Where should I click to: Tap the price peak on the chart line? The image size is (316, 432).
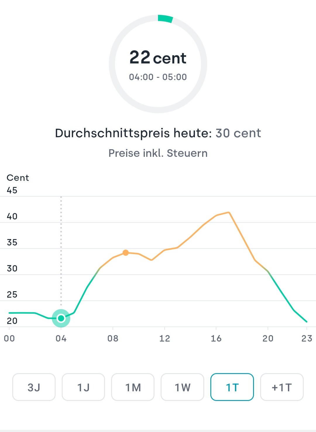coord(229,212)
